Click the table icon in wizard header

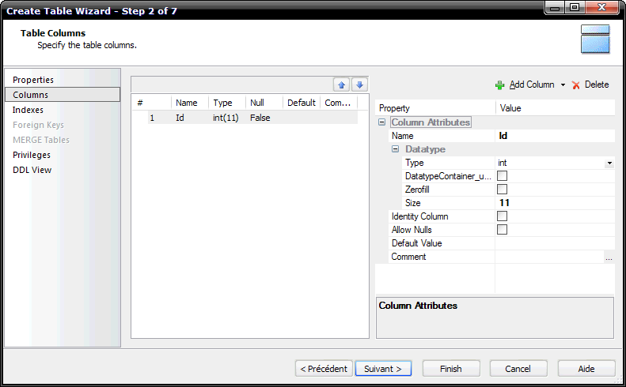pyautogui.click(x=594, y=39)
